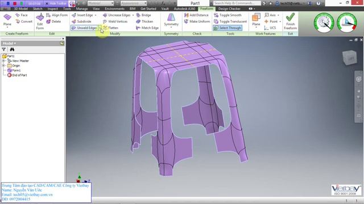Open the Axis dropdown arrow

click(278, 15)
